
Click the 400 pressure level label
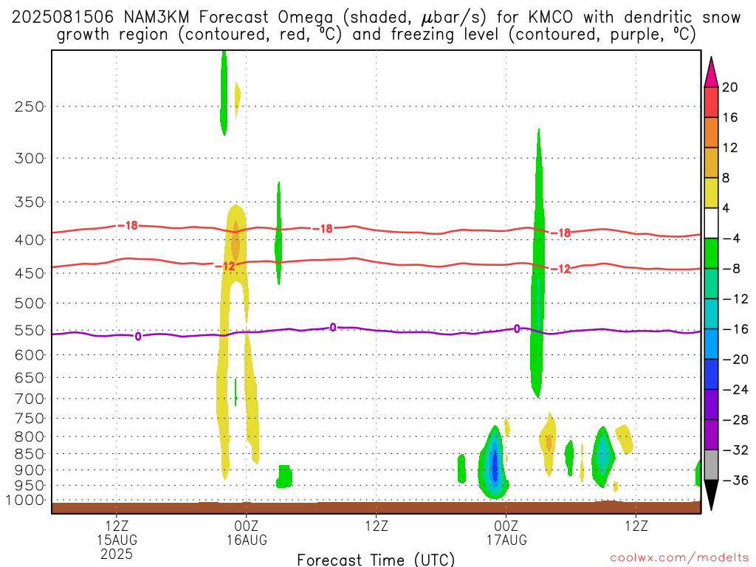coord(30,240)
